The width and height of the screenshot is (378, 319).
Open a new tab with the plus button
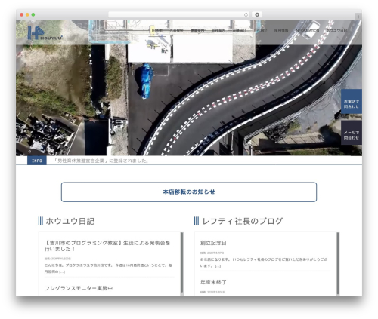click(x=358, y=17)
